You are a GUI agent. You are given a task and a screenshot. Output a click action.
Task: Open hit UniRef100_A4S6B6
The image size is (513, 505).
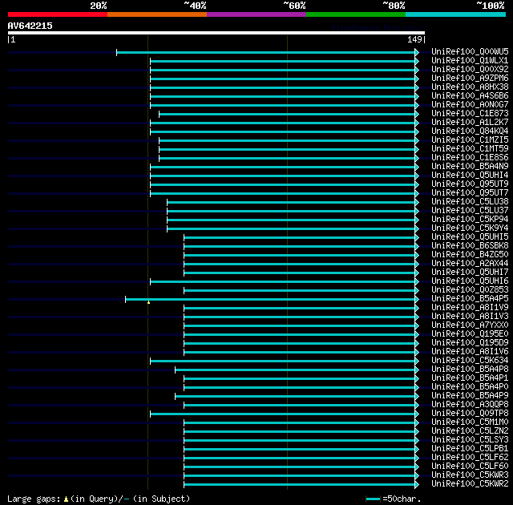pos(470,96)
